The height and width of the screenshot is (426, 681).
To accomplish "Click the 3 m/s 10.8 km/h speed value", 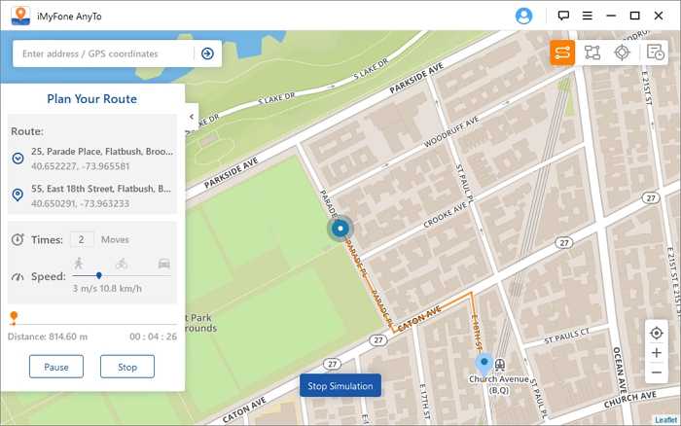I will (107, 288).
